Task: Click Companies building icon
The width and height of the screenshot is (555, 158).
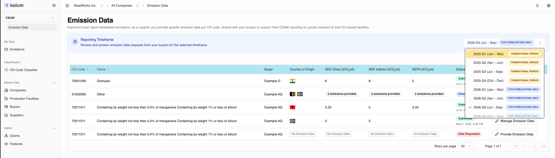Action: 6,90
